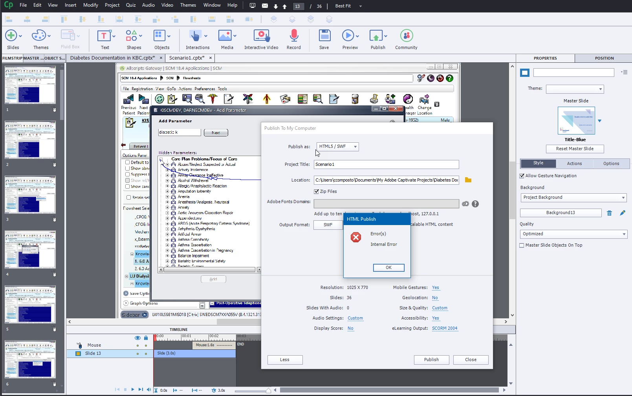
Task: Toggle timeline show/hide all eye icon
Action: pyautogui.click(x=137, y=338)
